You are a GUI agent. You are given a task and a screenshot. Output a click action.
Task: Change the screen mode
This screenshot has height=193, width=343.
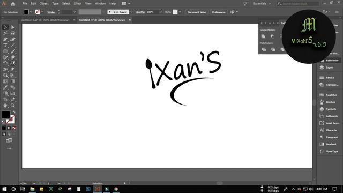pos(9,140)
